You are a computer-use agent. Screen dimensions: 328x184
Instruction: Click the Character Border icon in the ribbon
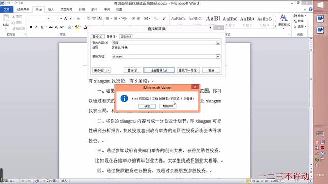tap(100, 19)
